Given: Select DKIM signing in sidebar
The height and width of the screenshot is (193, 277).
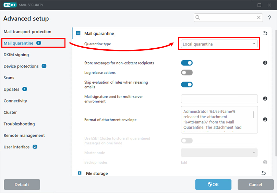Looking at the screenshot, I should (x=16, y=55).
